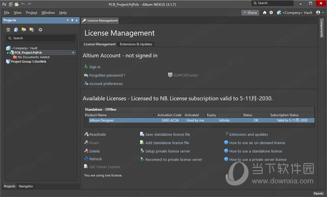Open Projects panel settings gear

40,30
